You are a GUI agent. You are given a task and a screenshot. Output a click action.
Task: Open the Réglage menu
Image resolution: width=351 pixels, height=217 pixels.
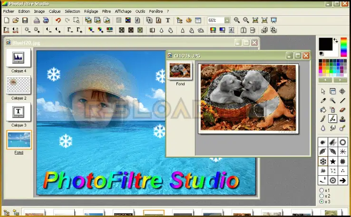click(91, 11)
